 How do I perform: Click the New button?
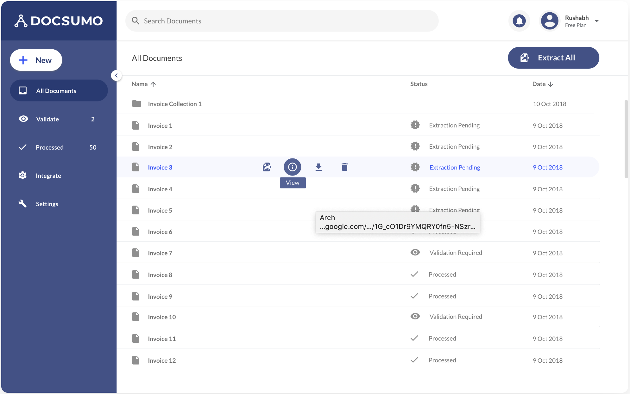(36, 60)
